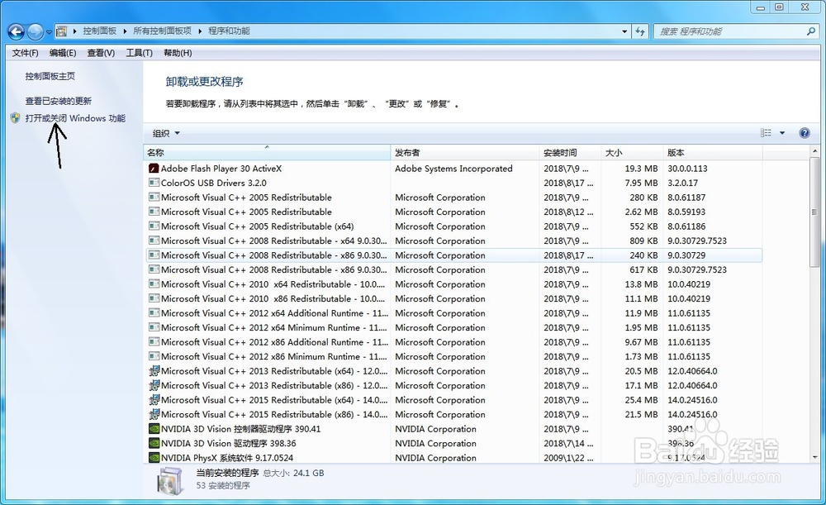
Task: Click the Adobe Flash Player icon
Action: click(154, 169)
